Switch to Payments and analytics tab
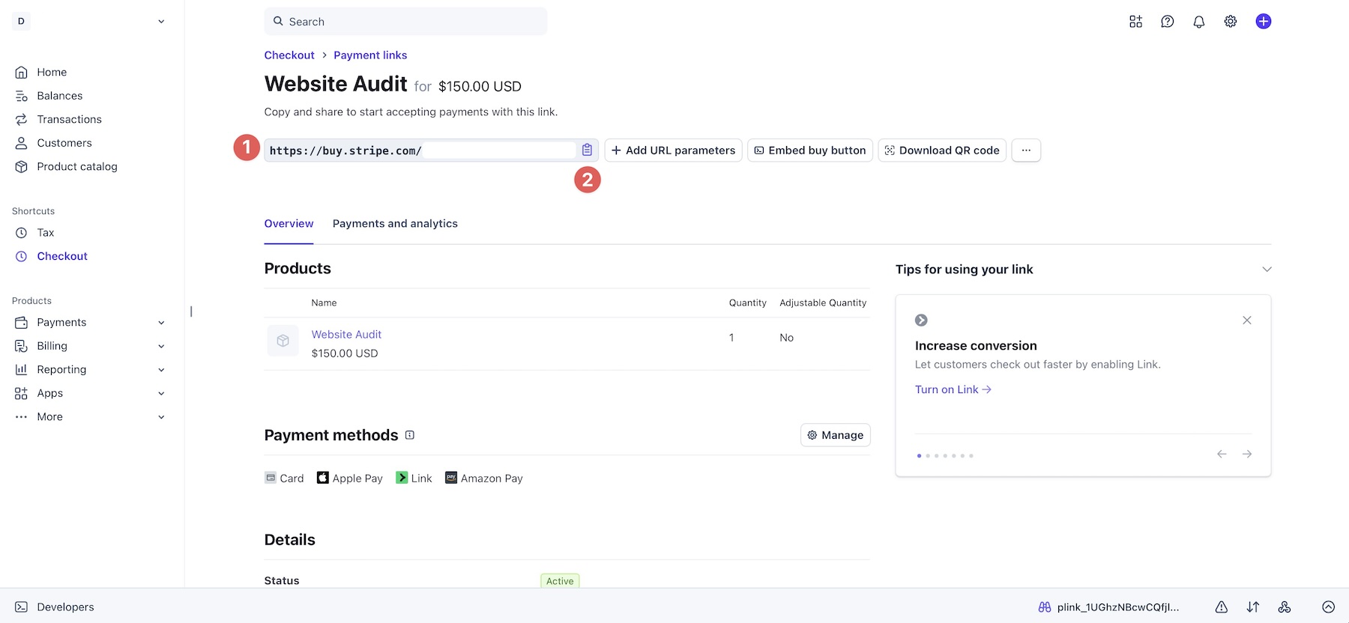This screenshot has width=1349, height=623. tap(395, 224)
